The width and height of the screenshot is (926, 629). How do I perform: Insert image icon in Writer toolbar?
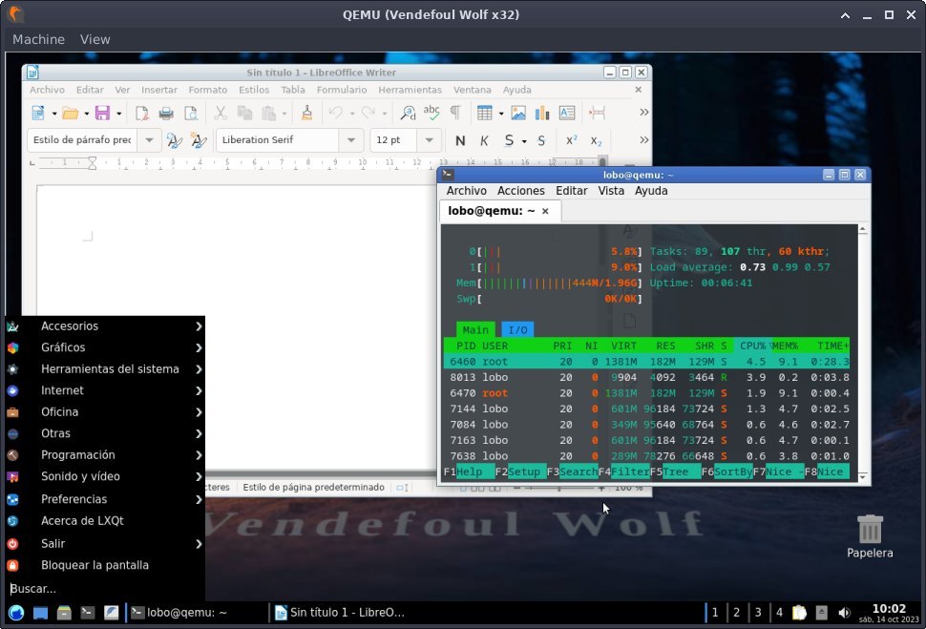[x=518, y=113]
